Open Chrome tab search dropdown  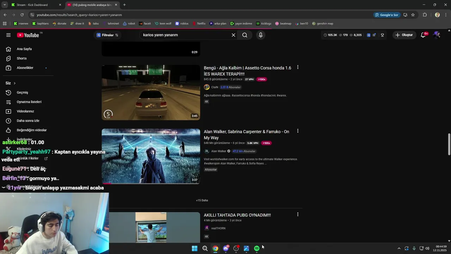point(4,5)
